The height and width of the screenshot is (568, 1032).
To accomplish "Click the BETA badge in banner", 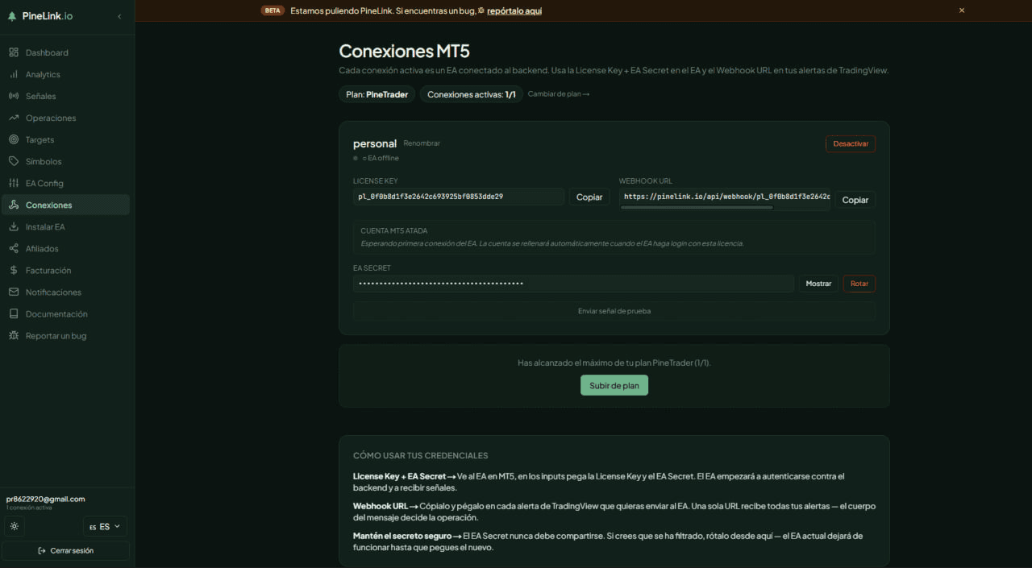I will (273, 10).
